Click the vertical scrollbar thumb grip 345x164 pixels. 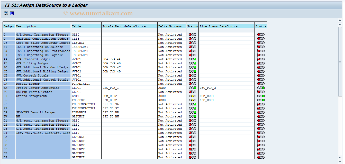coord(340,62)
